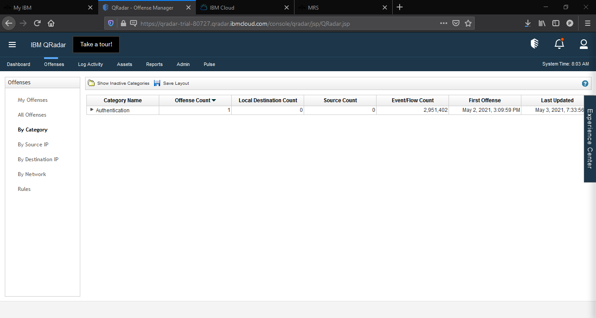Screen dimensions: 596x318
Task: Open the Reports tab
Action: pos(154,64)
